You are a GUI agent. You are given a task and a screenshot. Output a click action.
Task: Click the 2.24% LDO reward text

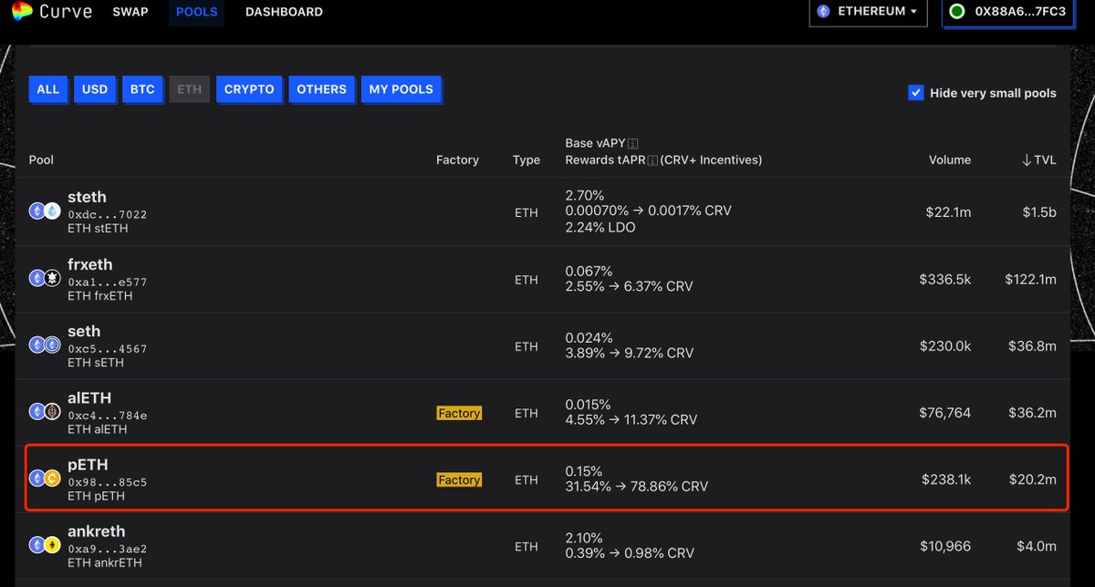pos(600,227)
